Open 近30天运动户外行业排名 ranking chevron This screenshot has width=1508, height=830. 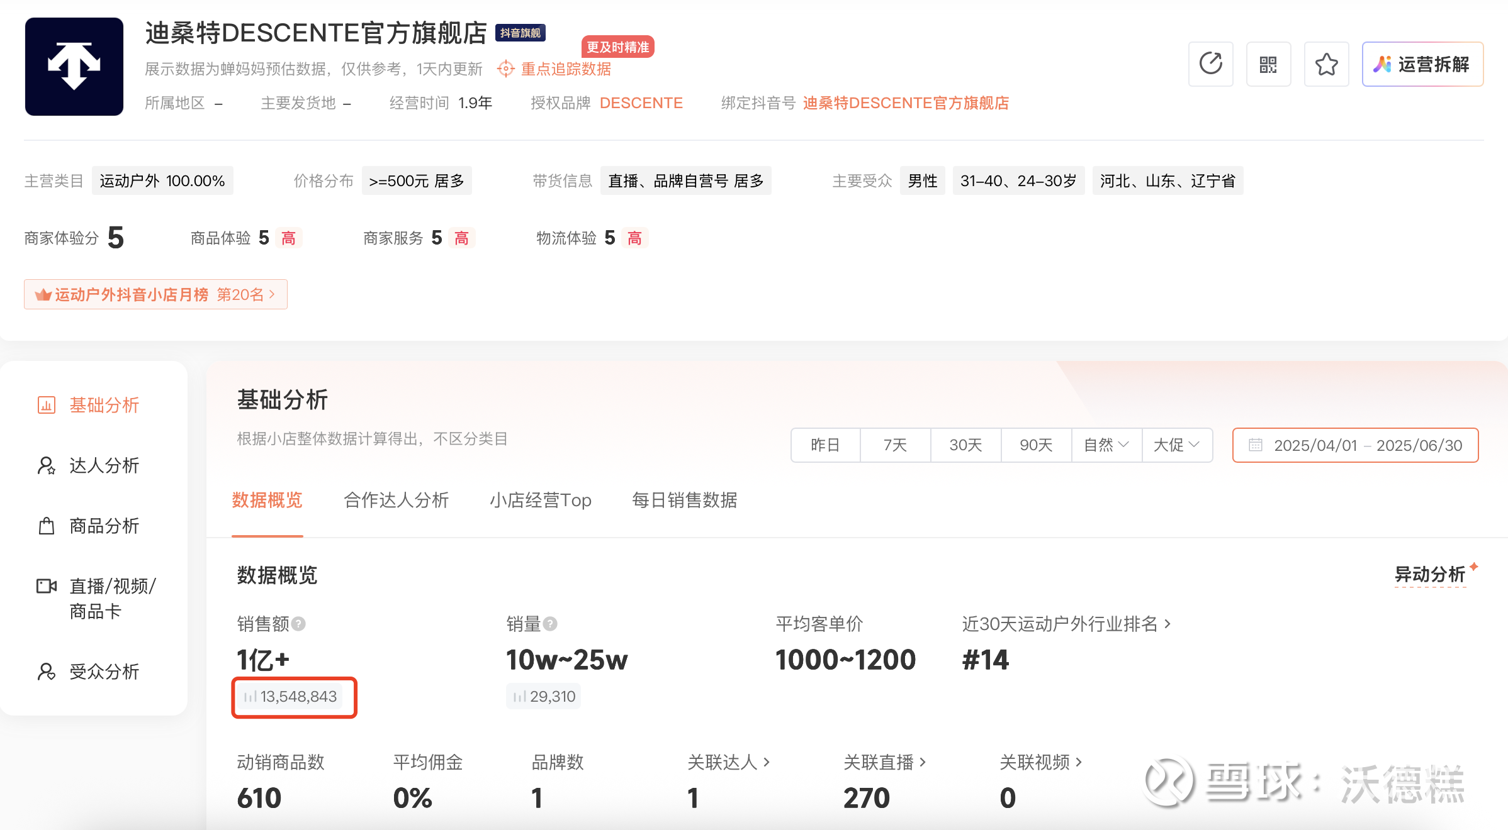pyautogui.click(x=1168, y=624)
